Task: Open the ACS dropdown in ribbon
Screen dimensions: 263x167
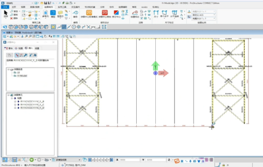Action: click(203, 15)
